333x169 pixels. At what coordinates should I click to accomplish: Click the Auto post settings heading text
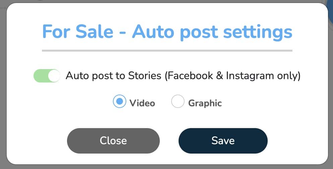coord(212,32)
